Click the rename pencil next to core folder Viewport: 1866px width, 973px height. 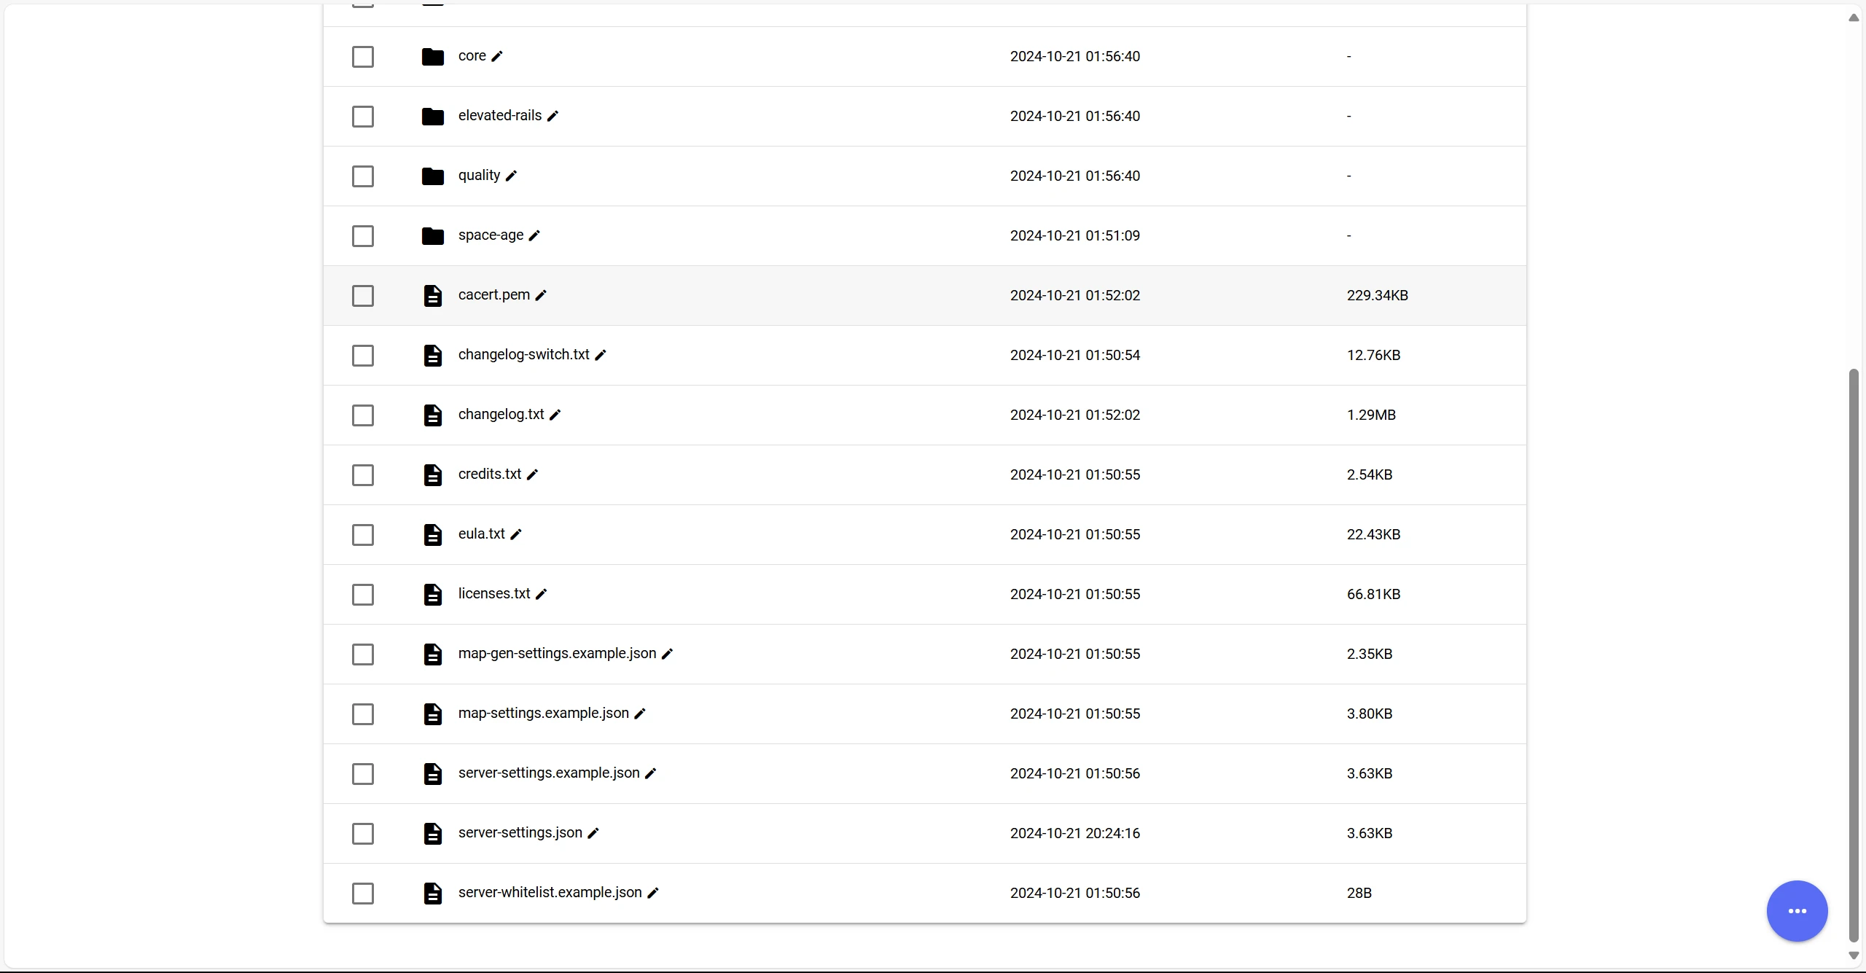497,57
